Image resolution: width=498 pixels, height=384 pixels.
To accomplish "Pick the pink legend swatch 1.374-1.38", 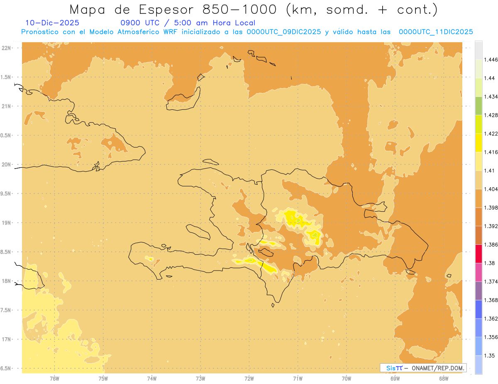I will click(478, 272).
